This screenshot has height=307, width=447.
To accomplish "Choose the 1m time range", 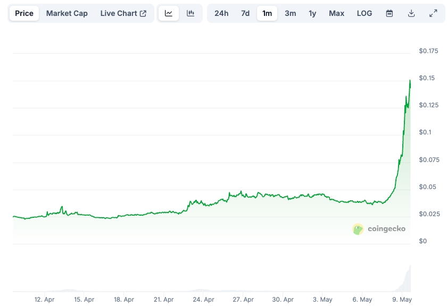I will (267, 13).
